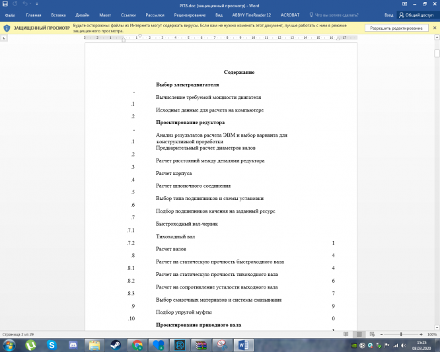Viewport: 440px width, 352px height.
Task: Click the Save icon in quick access toolbar
Action: (5, 4)
